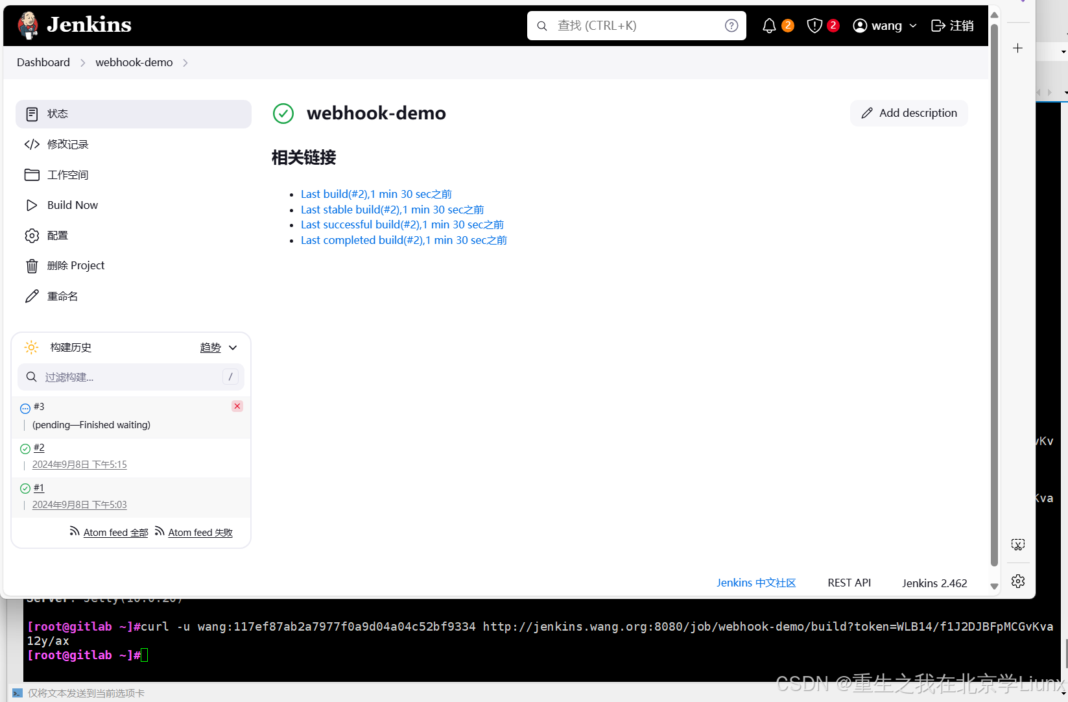Open Jenkins 中文社区 footer link
This screenshot has height=702, width=1068.
click(756, 583)
